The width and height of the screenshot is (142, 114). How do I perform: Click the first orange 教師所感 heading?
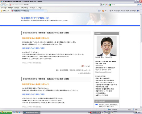35,38
